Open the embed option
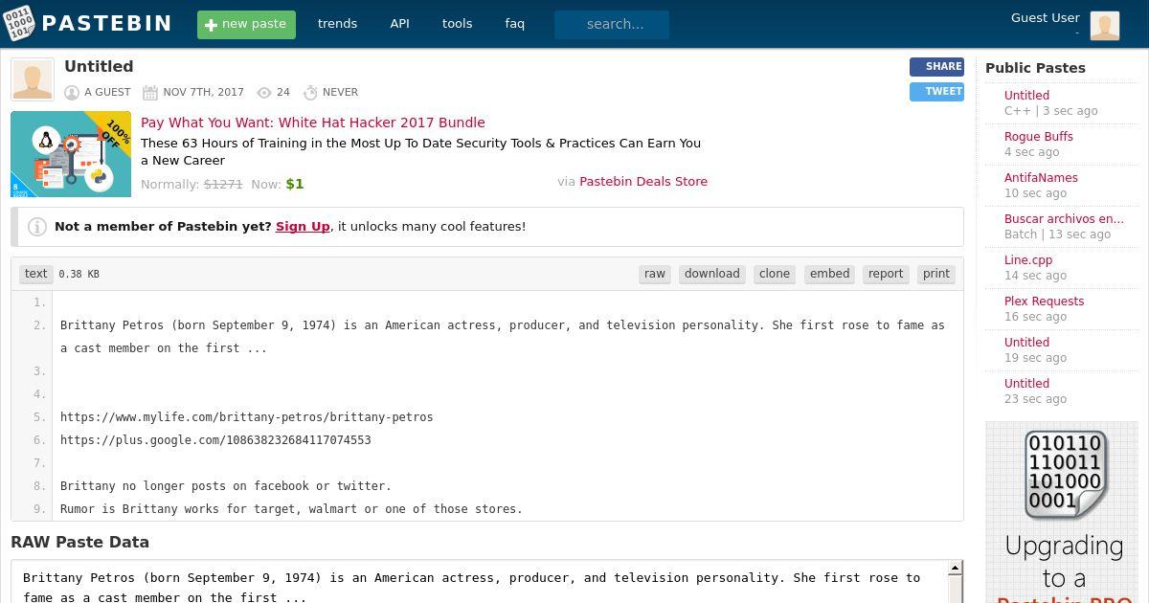This screenshot has width=1149, height=603. coord(830,274)
